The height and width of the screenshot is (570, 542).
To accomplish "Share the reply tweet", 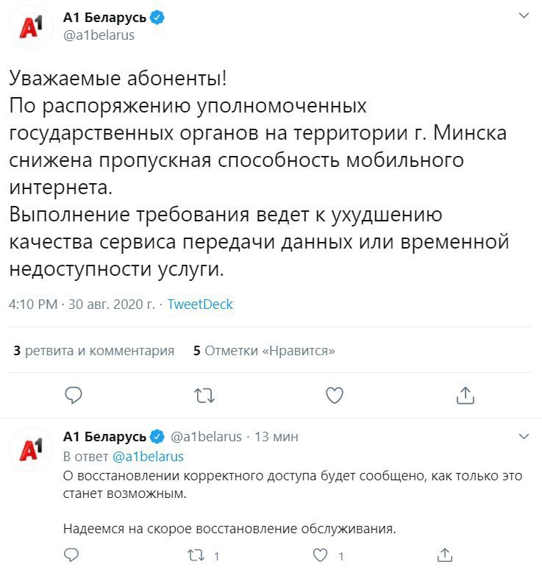I will point(444,554).
